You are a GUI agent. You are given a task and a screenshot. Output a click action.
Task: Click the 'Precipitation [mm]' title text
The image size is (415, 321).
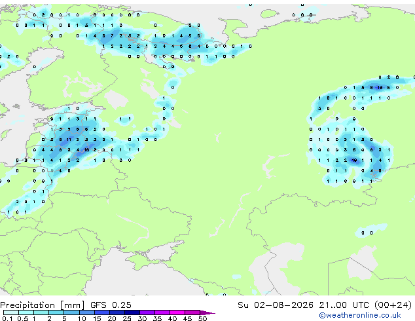pyautogui.click(x=43, y=305)
